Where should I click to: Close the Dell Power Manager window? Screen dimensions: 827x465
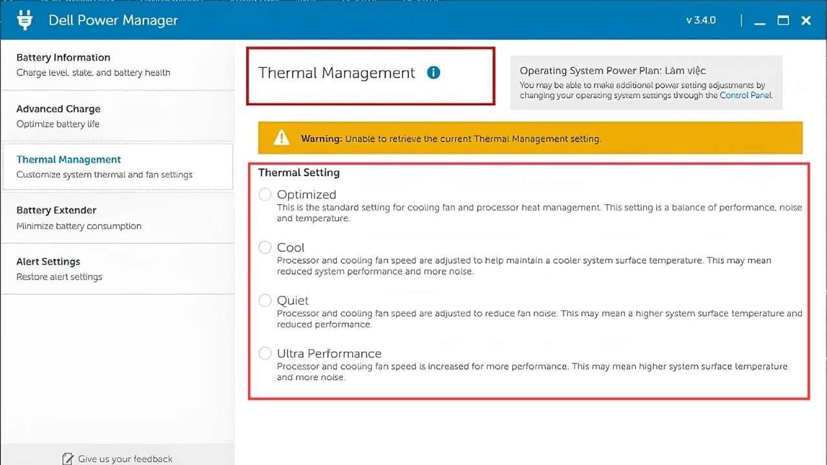pyautogui.click(x=806, y=21)
